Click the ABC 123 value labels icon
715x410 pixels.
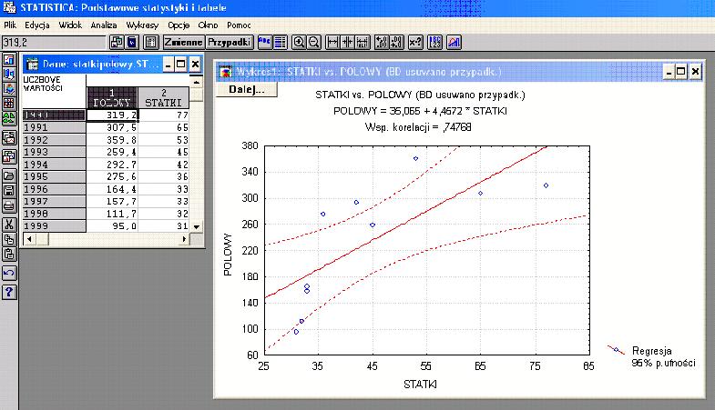434,43
